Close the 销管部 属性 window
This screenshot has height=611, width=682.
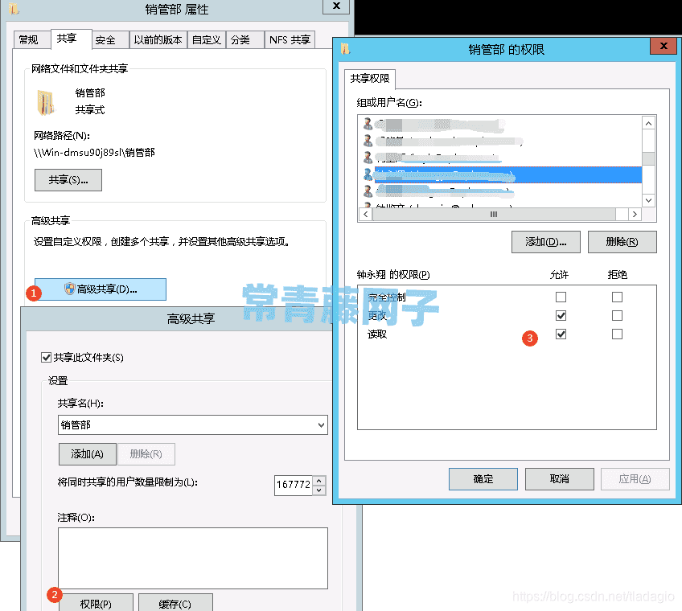(x=336, y=6)
